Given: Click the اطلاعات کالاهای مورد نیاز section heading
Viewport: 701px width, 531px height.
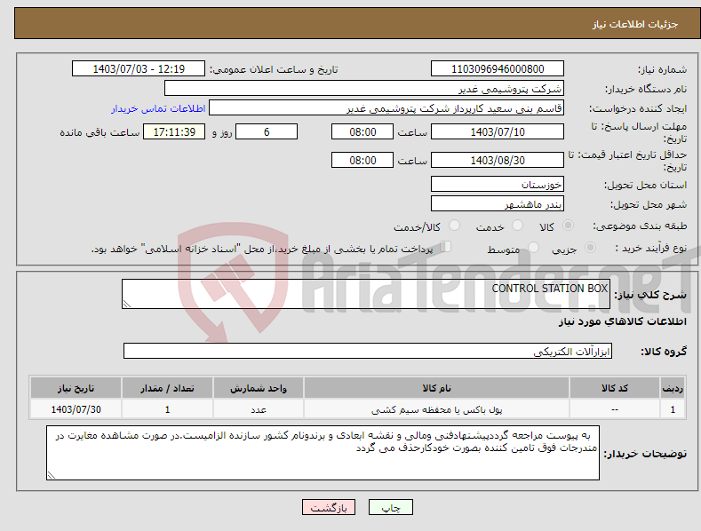Looking at the screenshot, I should pyautogui.click(x=622, y=321).
